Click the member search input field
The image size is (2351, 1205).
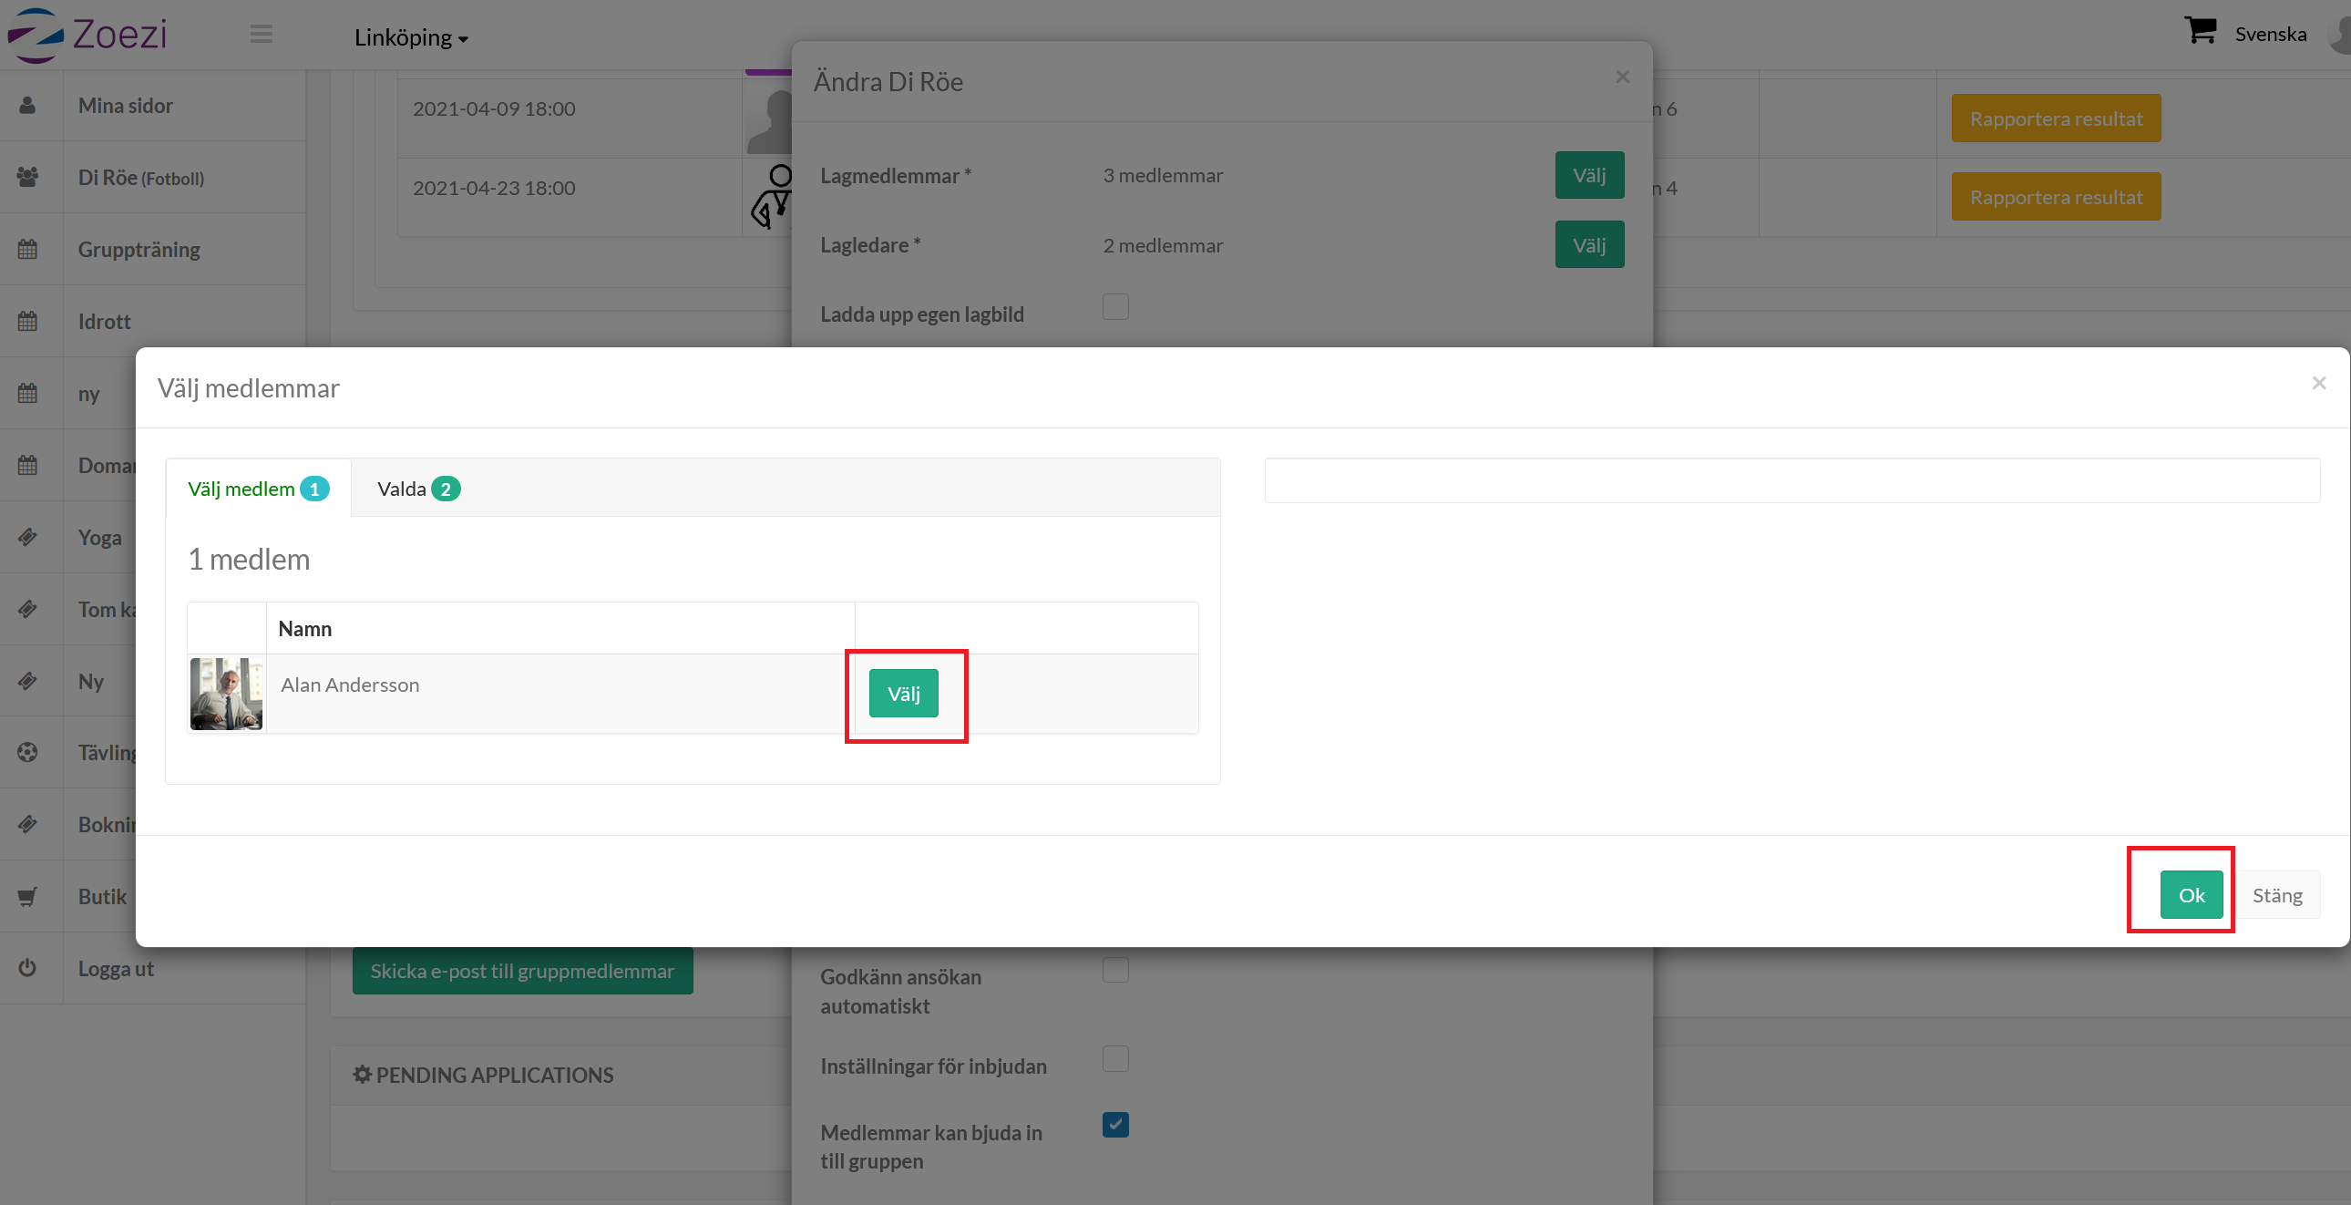(1791, 480)
